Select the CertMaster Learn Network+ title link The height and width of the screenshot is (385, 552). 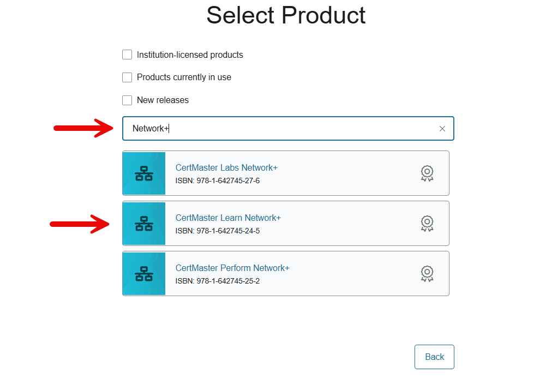[228, 218]
